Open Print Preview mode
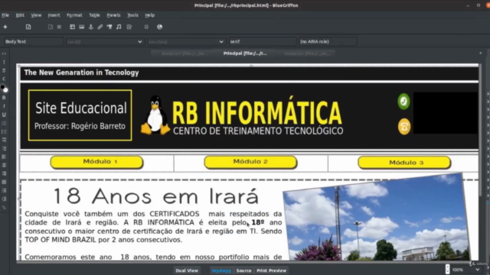The height and width of the screenshot is (275, 490). point(271,270)
